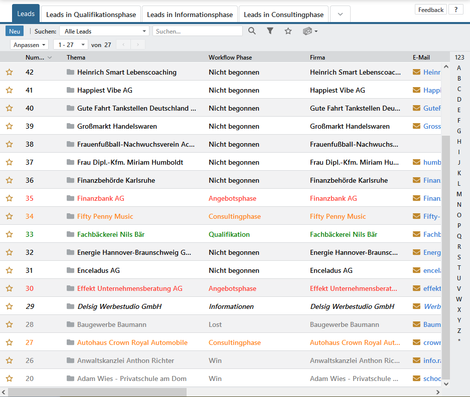
Task: Star the Finanzbehörde Karlsruhe lead
Action: coord(9,180)
